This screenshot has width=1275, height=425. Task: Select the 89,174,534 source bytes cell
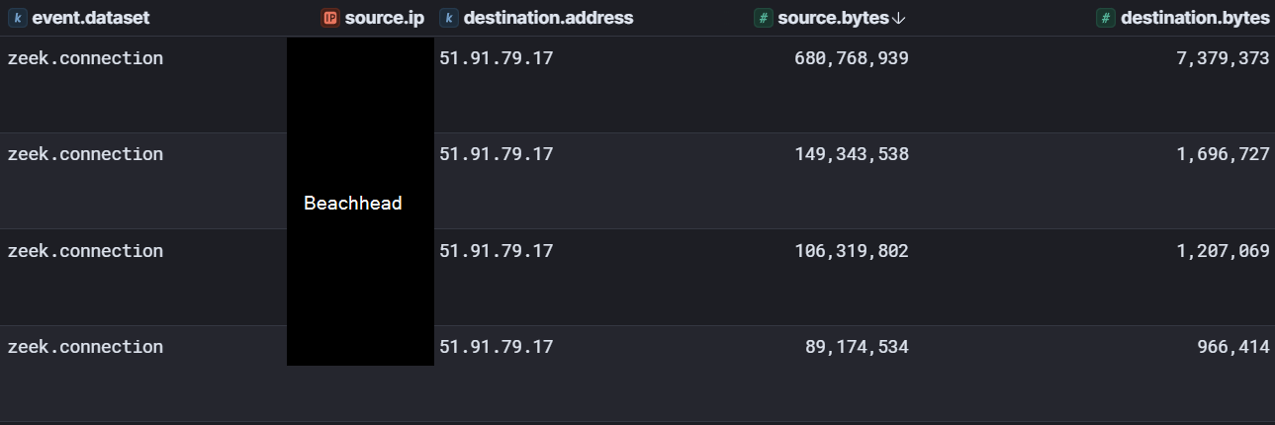[x=859, y=347]
